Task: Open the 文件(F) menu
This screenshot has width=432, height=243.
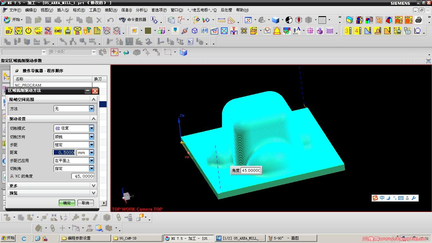Action: (15, 10)
